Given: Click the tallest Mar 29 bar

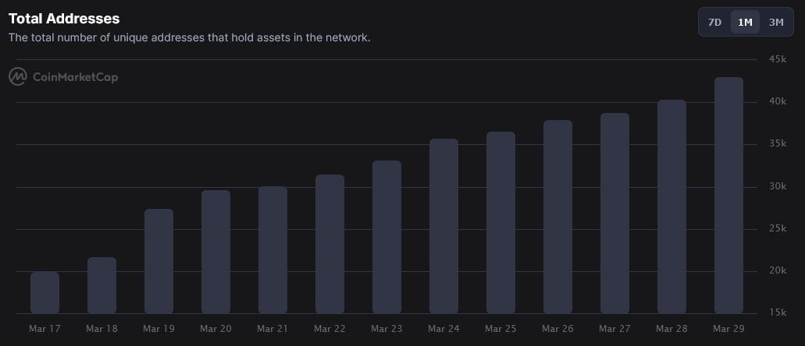Looking at the screenshot, I should point(728,196).
